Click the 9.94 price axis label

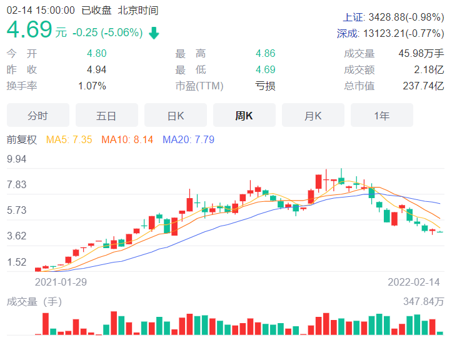[x=17, y=159]
